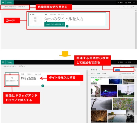Open the more options ellipsis in upper screen
Screen dimensions: 138x125
coord(134,2)
